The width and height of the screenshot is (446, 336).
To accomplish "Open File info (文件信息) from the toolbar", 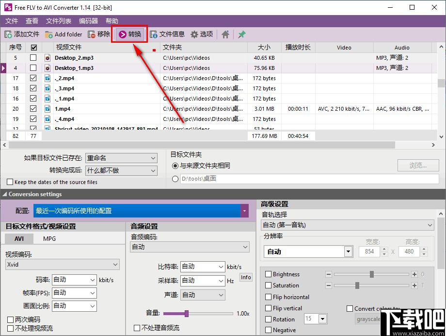I will tap(167, 34).
